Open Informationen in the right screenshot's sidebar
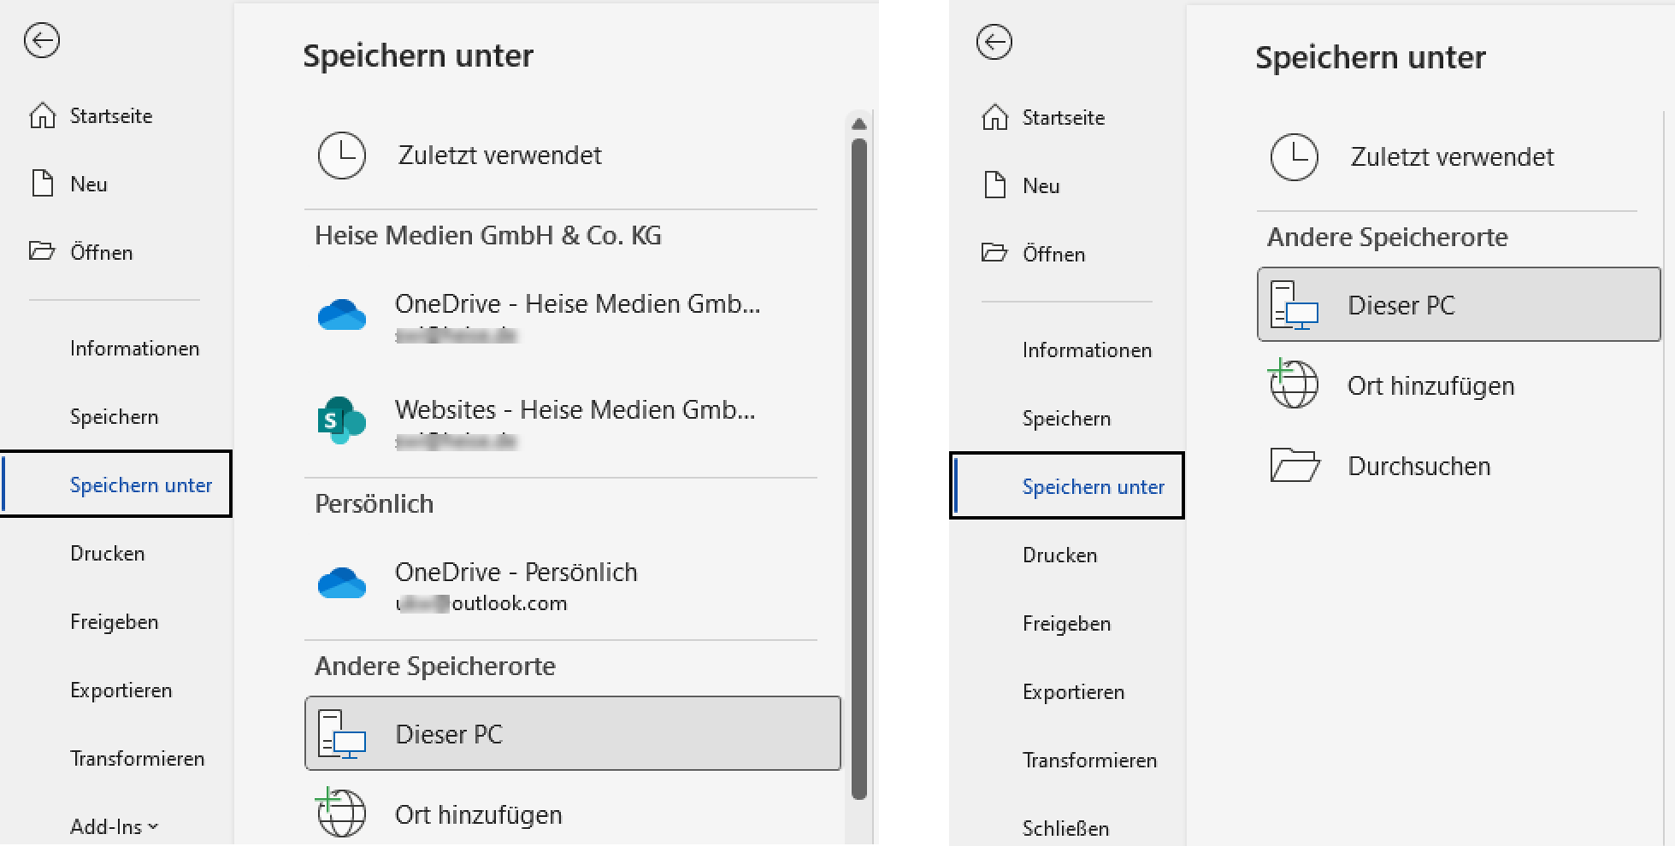This screenshot has width=1675, height=846. tap(1087, 350)
